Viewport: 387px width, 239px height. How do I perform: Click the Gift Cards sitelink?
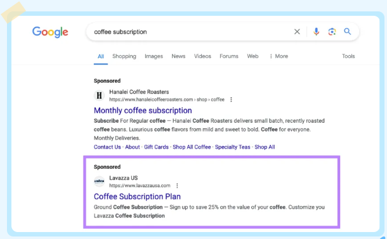pyautogui.click(x=156, y=147)
